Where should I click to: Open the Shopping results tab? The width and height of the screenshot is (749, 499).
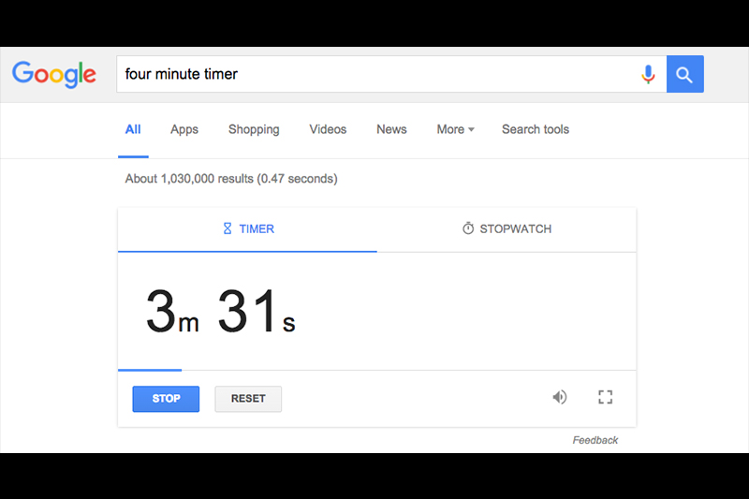tap(254, 129)
